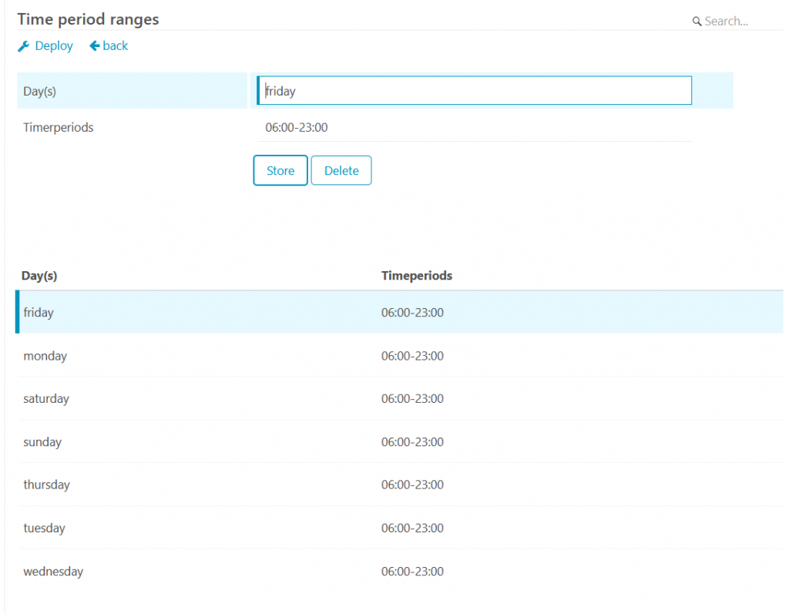Viewport: 789px width, 614px height.
Task: Focus the Day(s) input field
Action: pyautogui.click(x=475, y=91)
